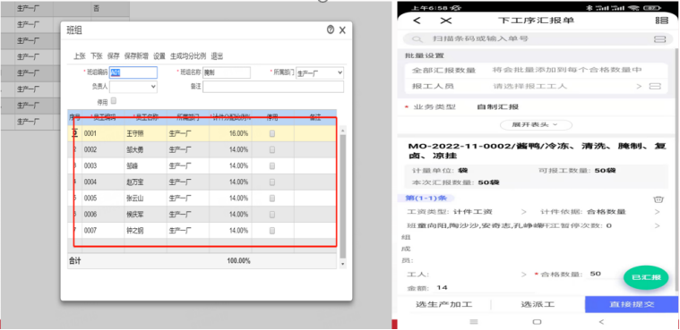Tap the X icon in phone header
Screen dimensions: 680x330
(446, 21)
